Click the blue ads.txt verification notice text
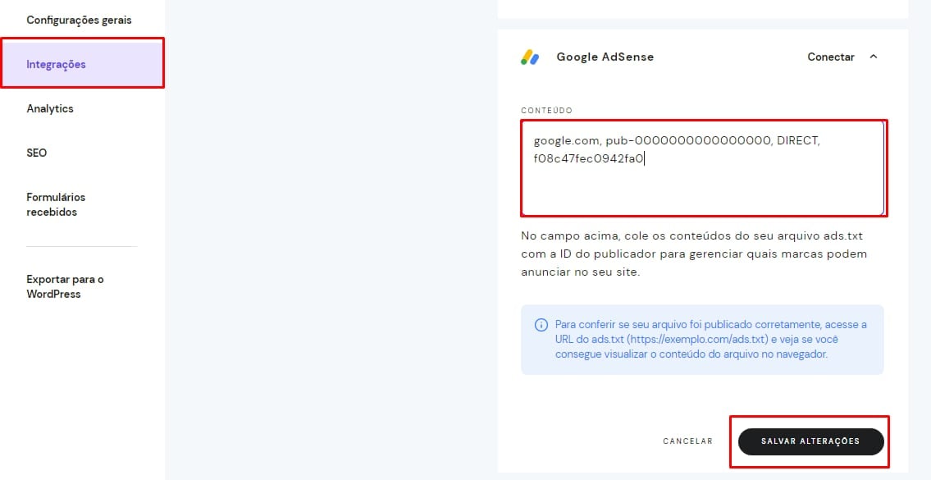 [x=710, y=340]
